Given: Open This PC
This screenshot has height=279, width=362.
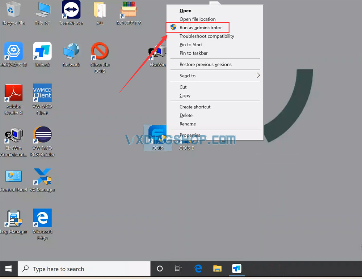Looking at the screenshot, I should 42,11.
